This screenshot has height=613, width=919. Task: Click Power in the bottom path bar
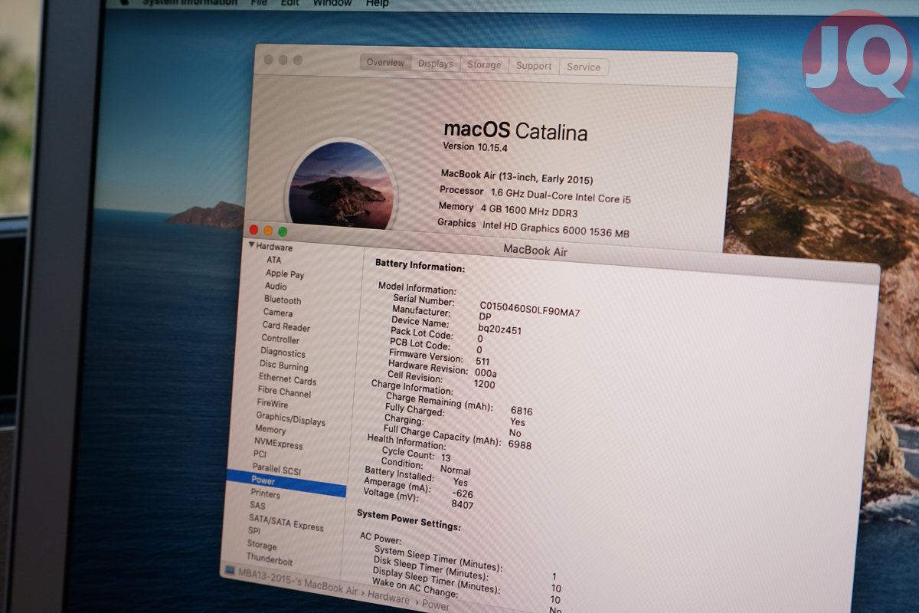tap(436, 605)
